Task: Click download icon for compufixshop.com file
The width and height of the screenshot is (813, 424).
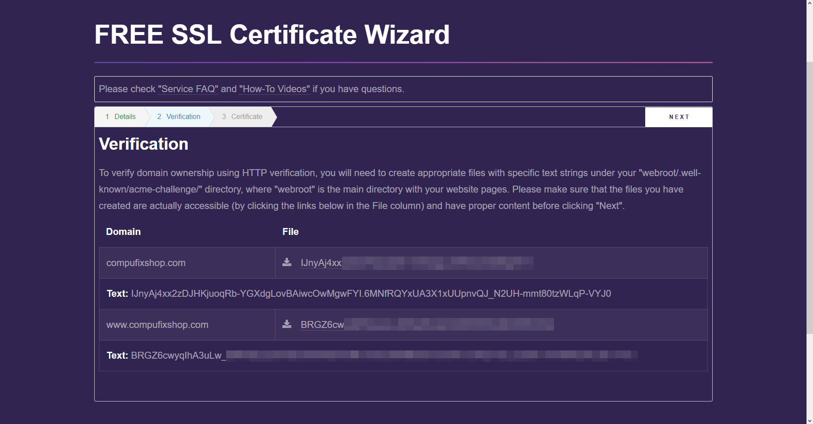Action: click(287, 262)
